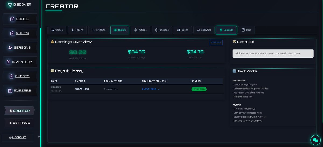Image resolution: width=323 pixels, height=147 pixels.
Task: Click the image icon on Verses tab
Action: click(52, 30)
